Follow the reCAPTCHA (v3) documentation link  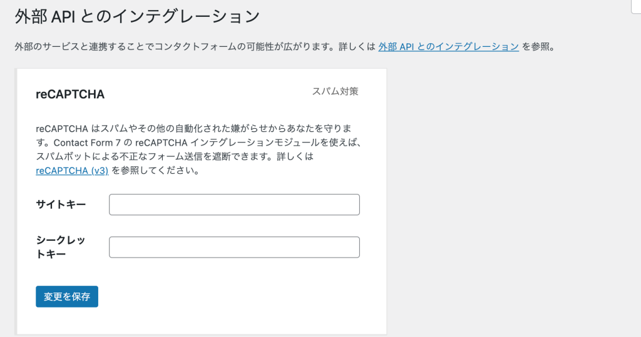(x=72, y=170)
